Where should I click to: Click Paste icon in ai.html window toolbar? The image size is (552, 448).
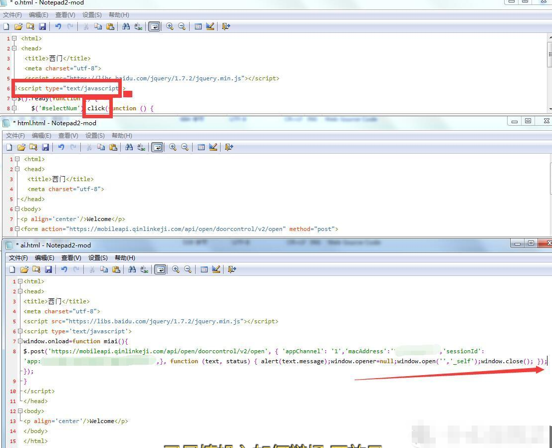[x=116, y=269]
